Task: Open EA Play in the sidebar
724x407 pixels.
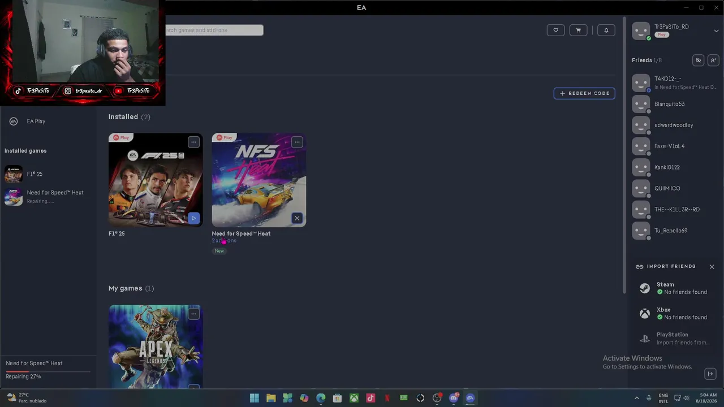Action: 36,121
